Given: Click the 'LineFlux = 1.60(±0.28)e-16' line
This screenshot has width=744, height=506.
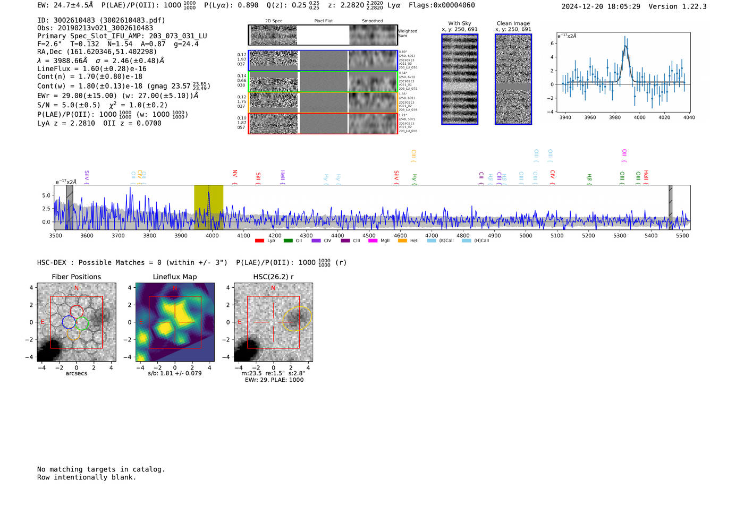Looking at the screenshot, I should [92, 68].
